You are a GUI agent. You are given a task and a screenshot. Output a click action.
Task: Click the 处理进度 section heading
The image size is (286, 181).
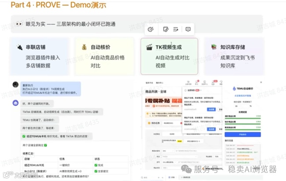pyautogui.click(x=242, y=112)
